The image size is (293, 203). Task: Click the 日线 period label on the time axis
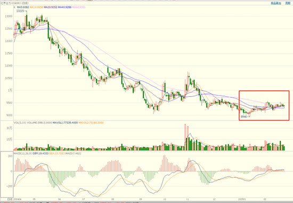(x=10, y=199)
